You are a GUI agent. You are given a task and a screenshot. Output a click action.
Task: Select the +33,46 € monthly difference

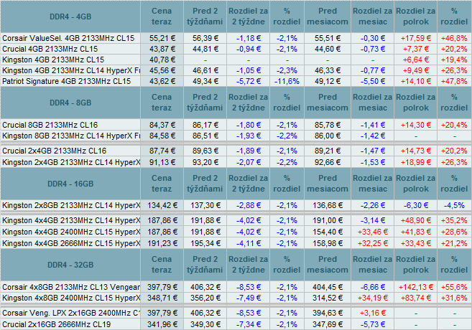point(373,232)
